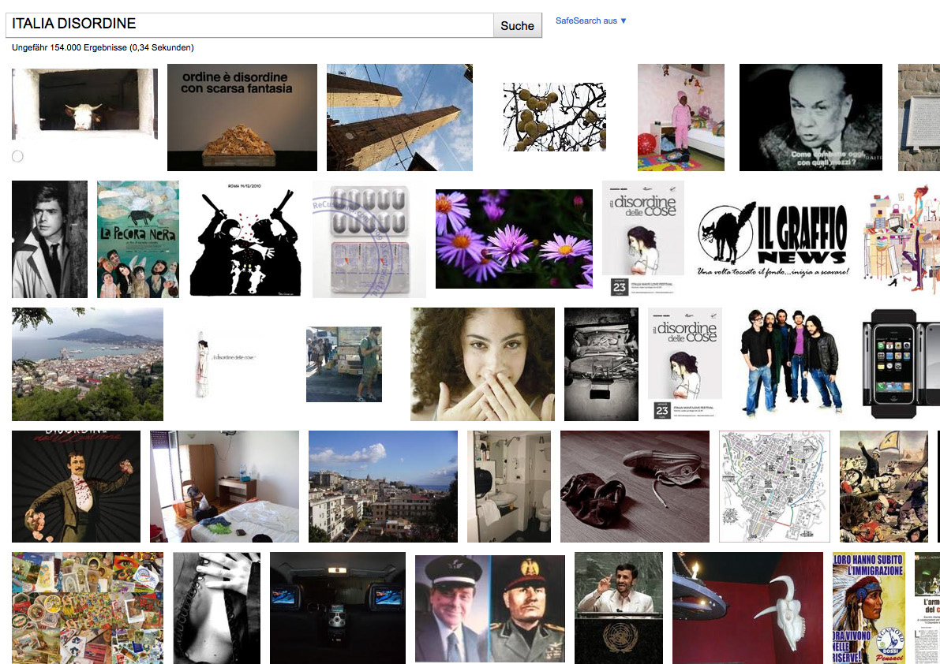Image resolution: width=940 pixels, height=664 pixels.
Task: Open the black-and-white hand on torso photo
Action: click(217, 608)
